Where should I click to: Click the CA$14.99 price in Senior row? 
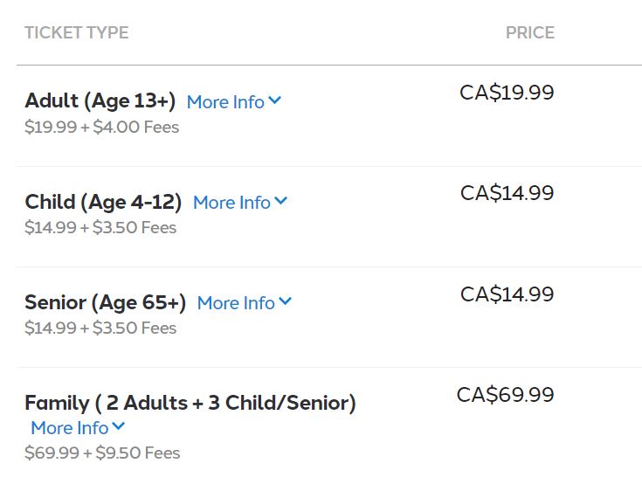point(507,294)
